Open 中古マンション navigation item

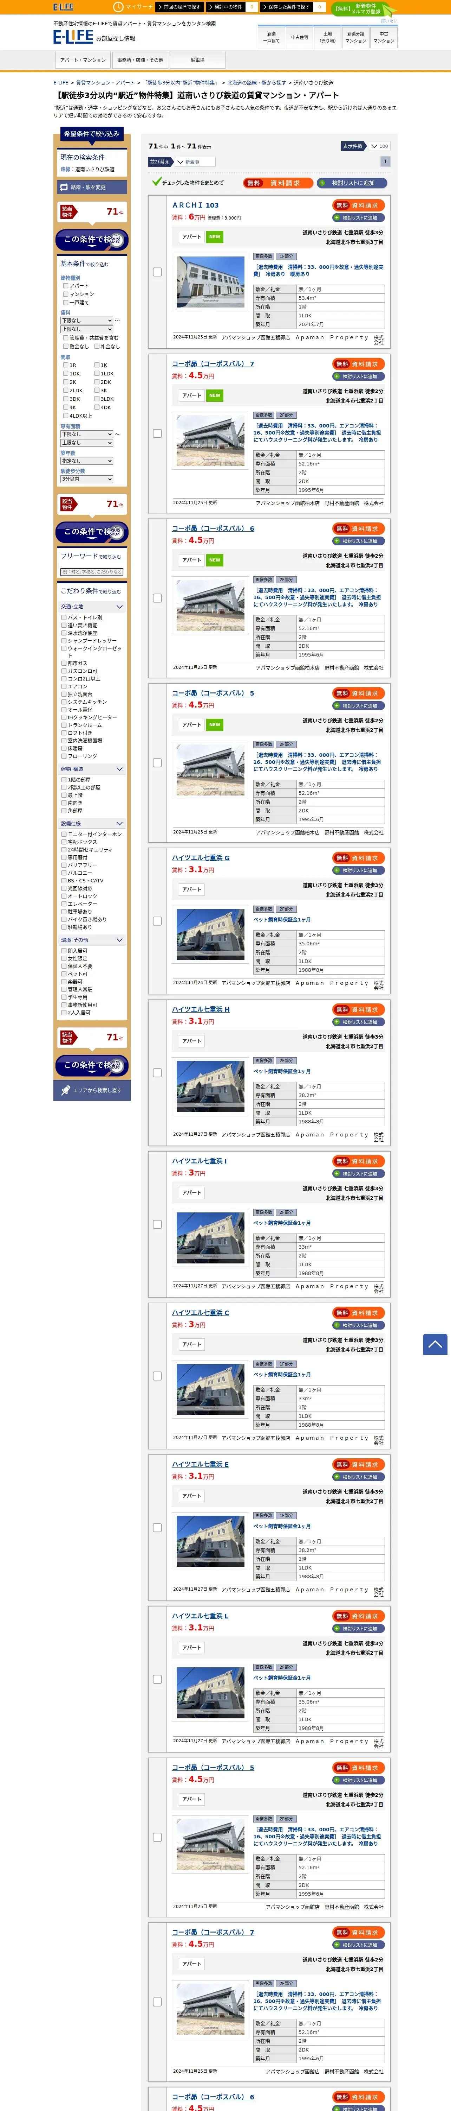[x=384, y=37]
